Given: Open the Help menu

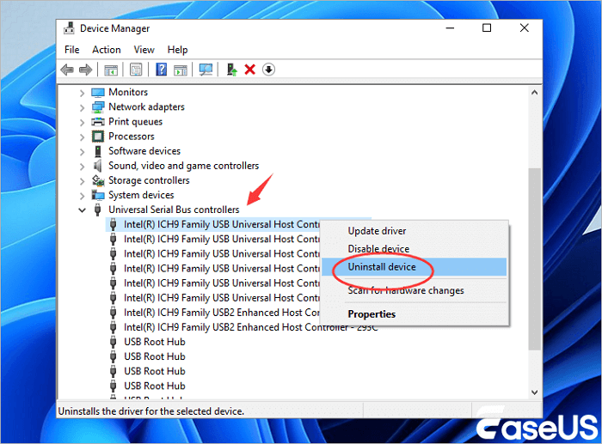Looking at the screenshot, I should coord(177,50).
